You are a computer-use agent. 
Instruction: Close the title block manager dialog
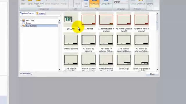click(x=152, y=74)
